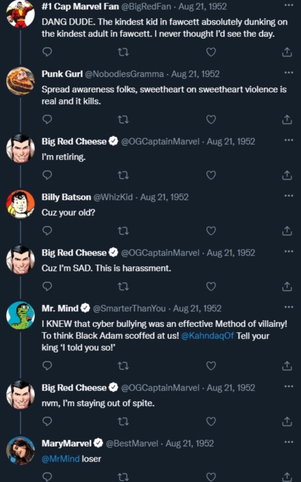Image resolution: width=301 pixels, height=482 pixels.
Task: Open more options on MaryMarvel's tweet
Action: pos(288,442)
